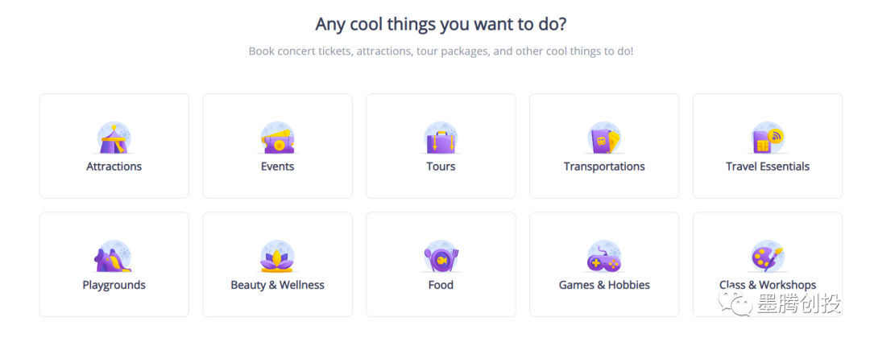The width and height of the screenshot is (870, 342).
Task: Click the Games & Hobbies gamepad icon
Action: [x=604, y=257]
